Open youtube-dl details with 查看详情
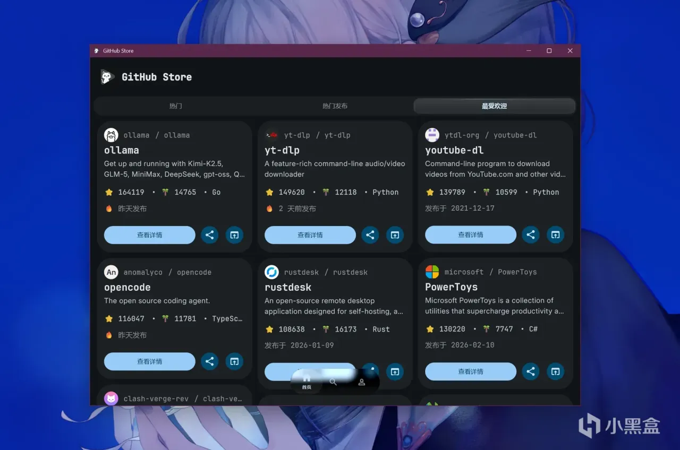The width and height of the screenshot is (680, 450). click(x=471, y=235)
